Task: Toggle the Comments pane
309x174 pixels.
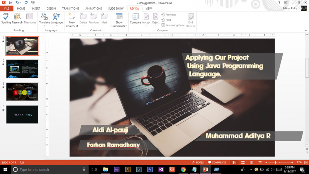Action: coord(217,162)
